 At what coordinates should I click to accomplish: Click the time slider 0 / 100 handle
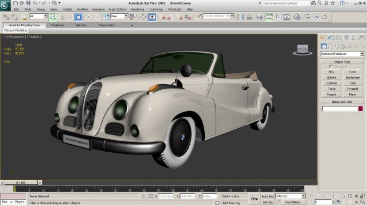[21, 183]
